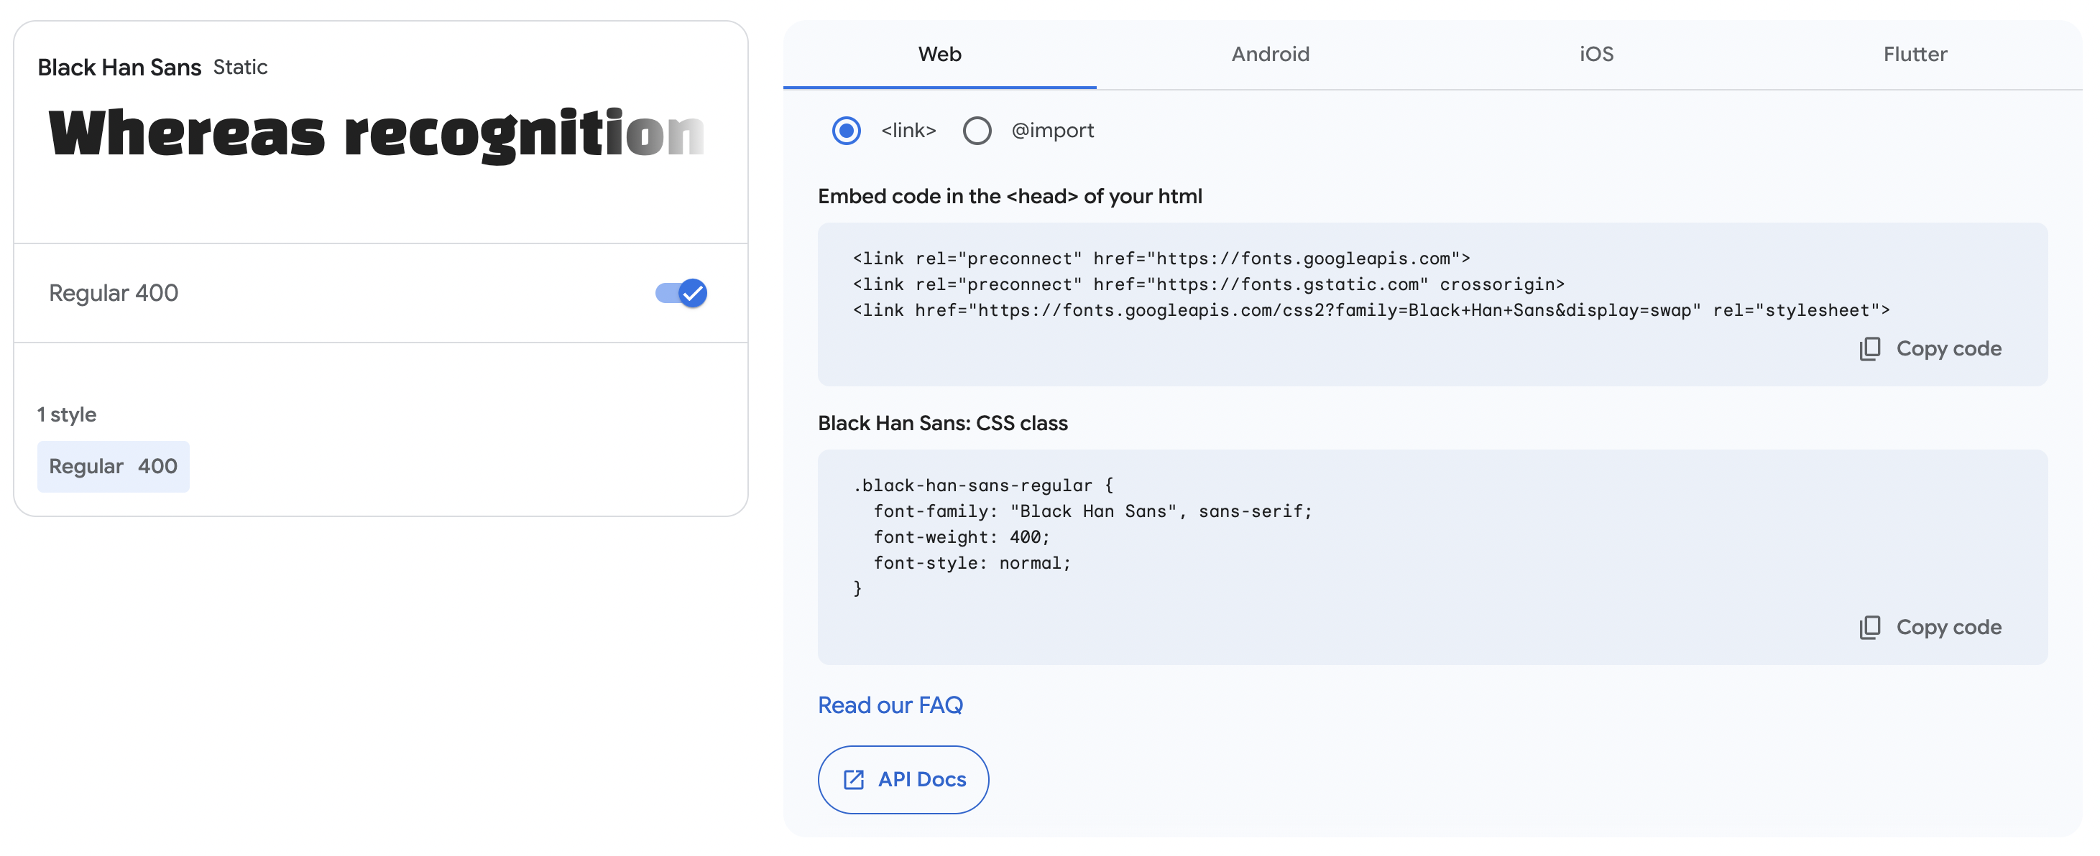The height and width of the screenshot is (856, 2100).
Task: Open the Read our FAQ link
Action: pos(890,704)
